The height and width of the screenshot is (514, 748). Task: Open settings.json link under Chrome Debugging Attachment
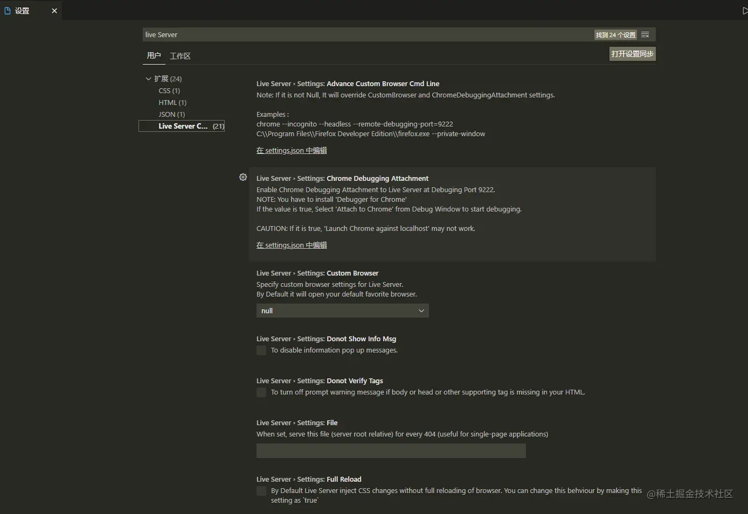(292, 245)
